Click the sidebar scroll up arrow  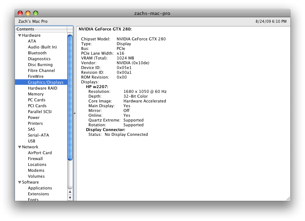coord(70,192)
